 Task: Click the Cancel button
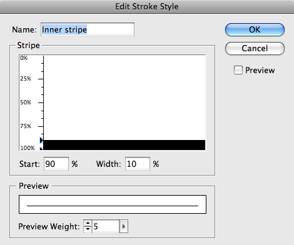(255, 48)
